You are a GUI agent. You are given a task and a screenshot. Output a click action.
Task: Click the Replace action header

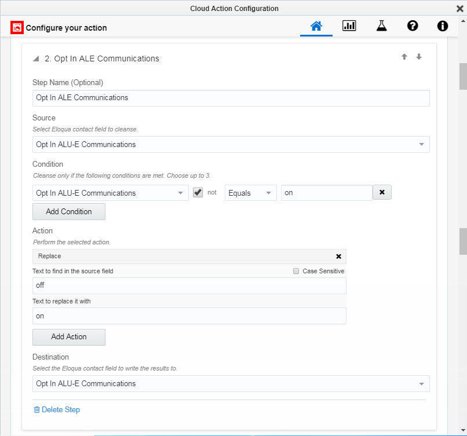[x=189, y=257]
